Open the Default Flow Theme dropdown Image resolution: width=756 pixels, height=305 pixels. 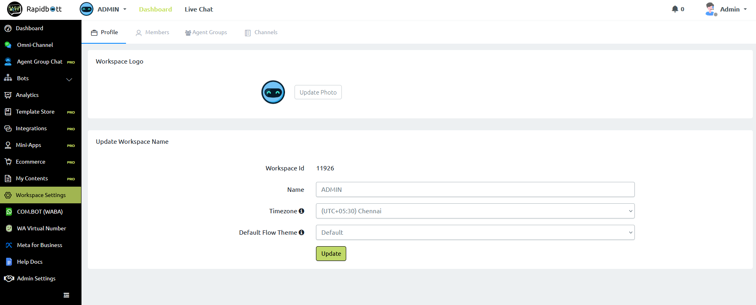click(475, 232)
